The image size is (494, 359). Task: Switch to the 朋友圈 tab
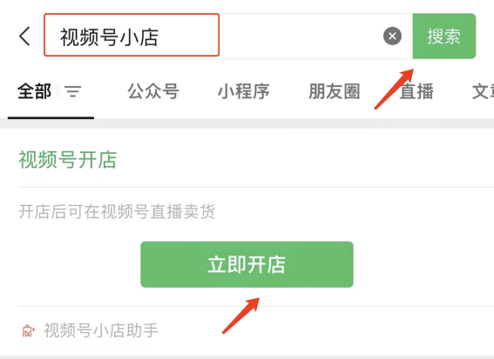pyautogui.click(x=335, y=91)
